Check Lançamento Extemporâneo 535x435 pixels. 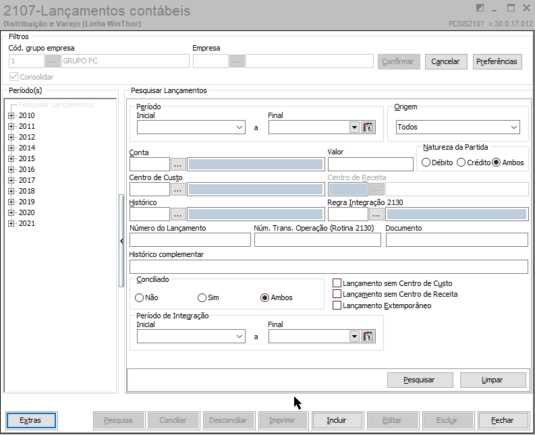(x=337, y=306)
